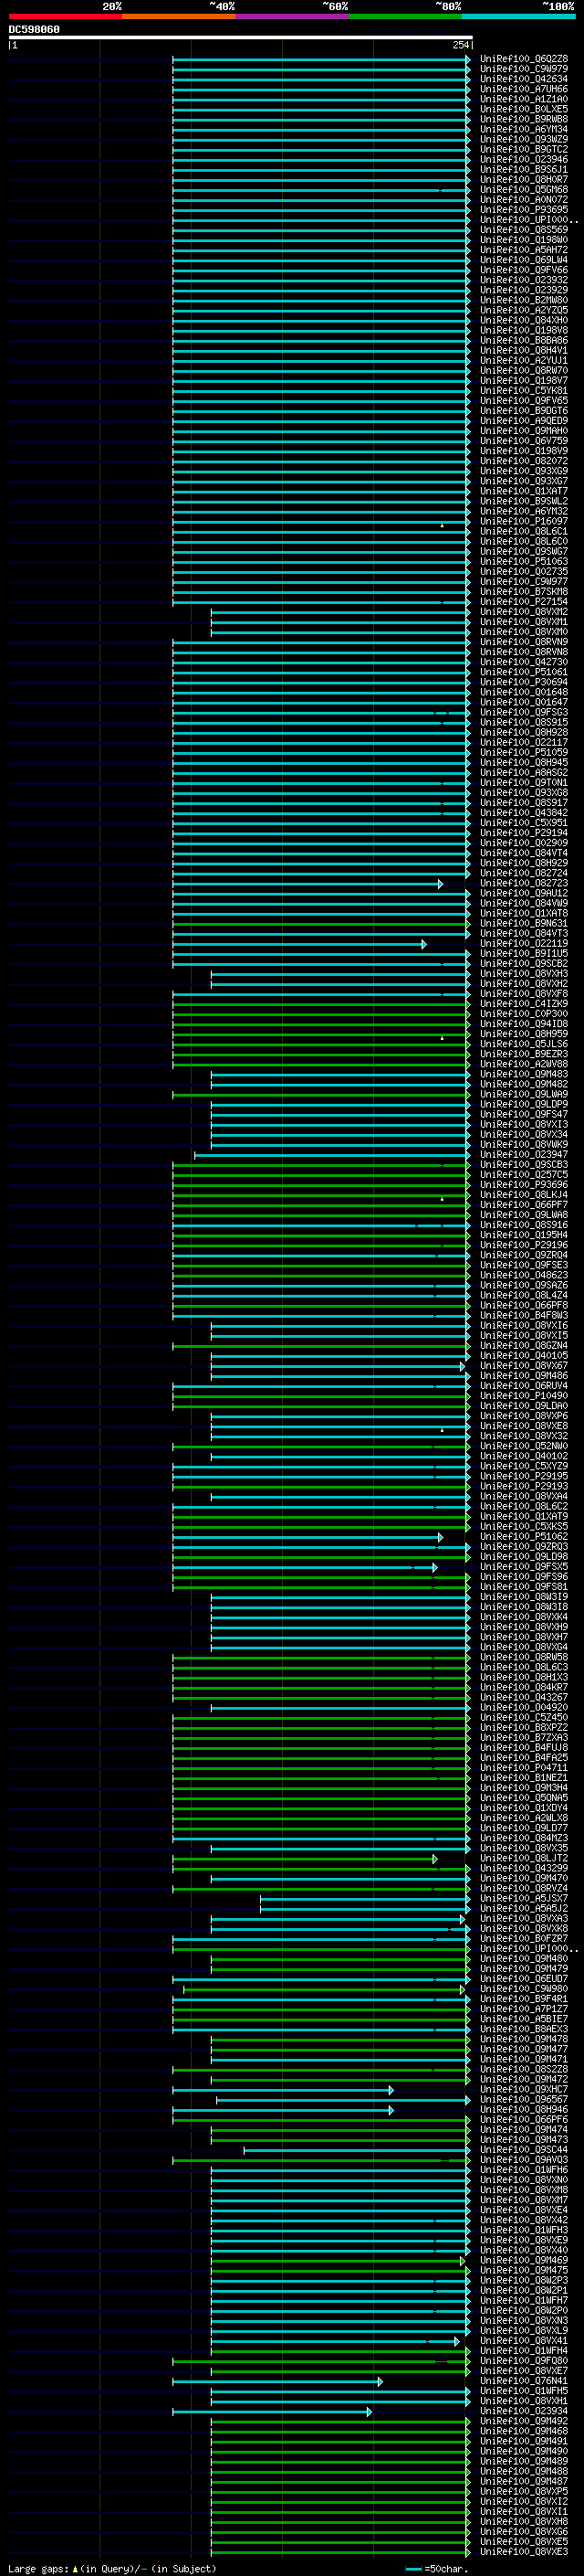Click the query name DC598060
This screenshot has height=2576, width=584.
(34, 30)
